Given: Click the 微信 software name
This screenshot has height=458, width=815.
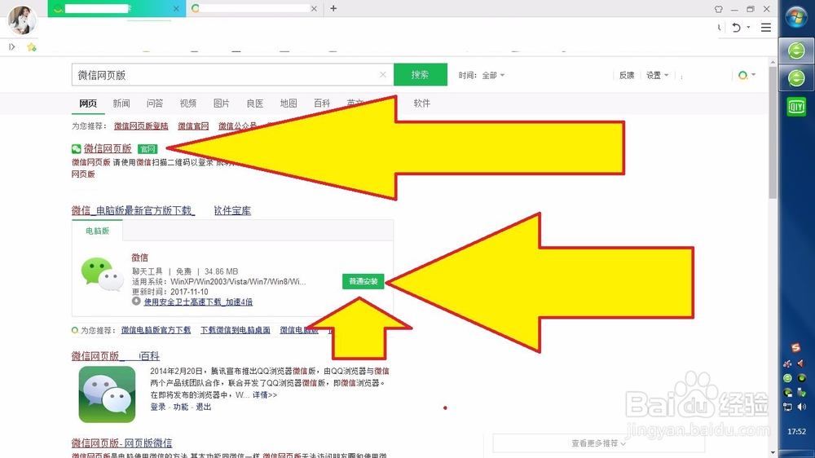Looking at the screenshot, I should [x=140, y=258].
